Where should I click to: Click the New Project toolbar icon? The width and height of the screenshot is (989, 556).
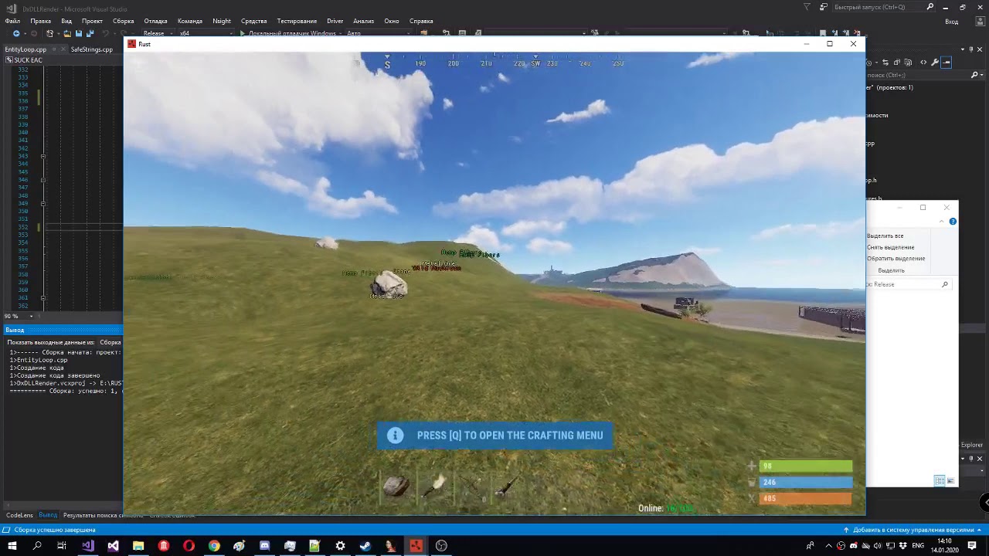49,34
